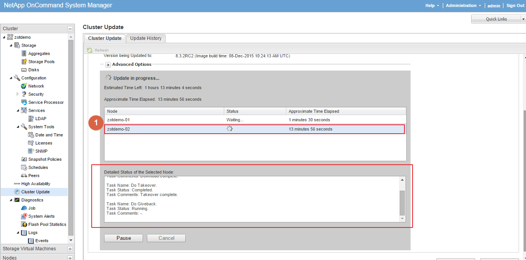Collapse the Services tree branch

pos(18,110)
